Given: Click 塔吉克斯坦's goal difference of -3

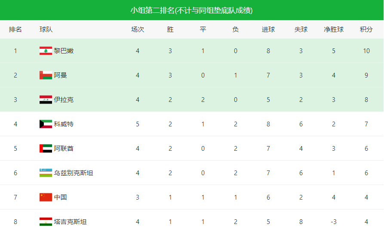Looking at the screenshot, I should pos(334,222).
